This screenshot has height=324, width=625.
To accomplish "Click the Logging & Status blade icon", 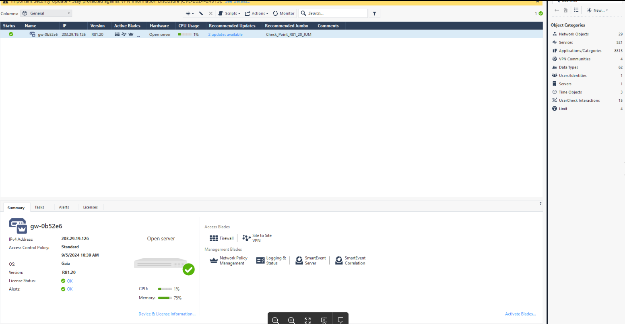I will click(x=260, y=260).
